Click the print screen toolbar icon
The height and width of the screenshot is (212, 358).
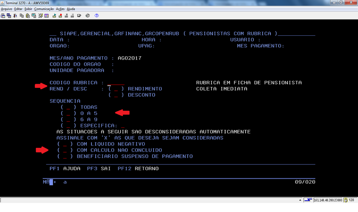click(3, 16)
